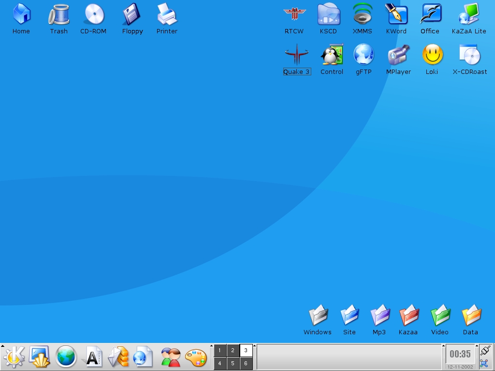Screen dimensions: 495x371
Task: Click the system tray applet handle arrow
Action: click(477, 346)
